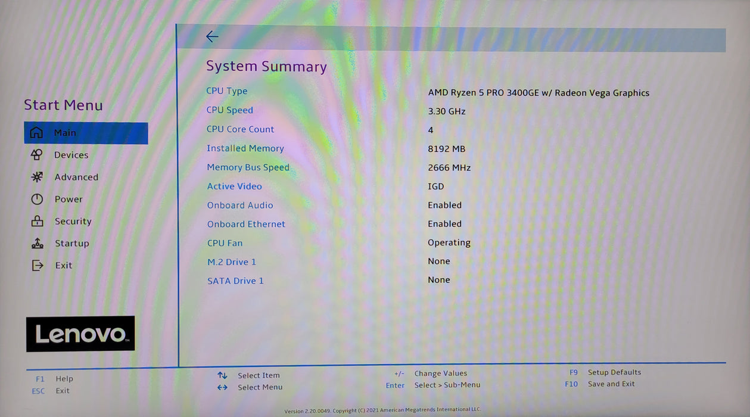Open the Devices menu

coord(71,155)
